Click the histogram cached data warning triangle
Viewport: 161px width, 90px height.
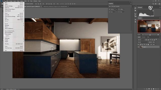pos(153,10)
